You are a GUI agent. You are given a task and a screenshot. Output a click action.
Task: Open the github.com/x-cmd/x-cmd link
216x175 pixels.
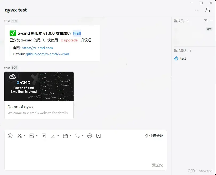[x=47, y=54]
